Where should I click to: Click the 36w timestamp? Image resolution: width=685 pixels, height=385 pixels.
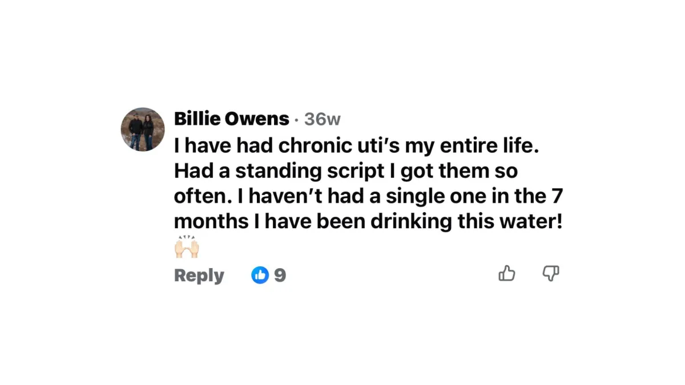pyautogui.click(x=322, y=119)
